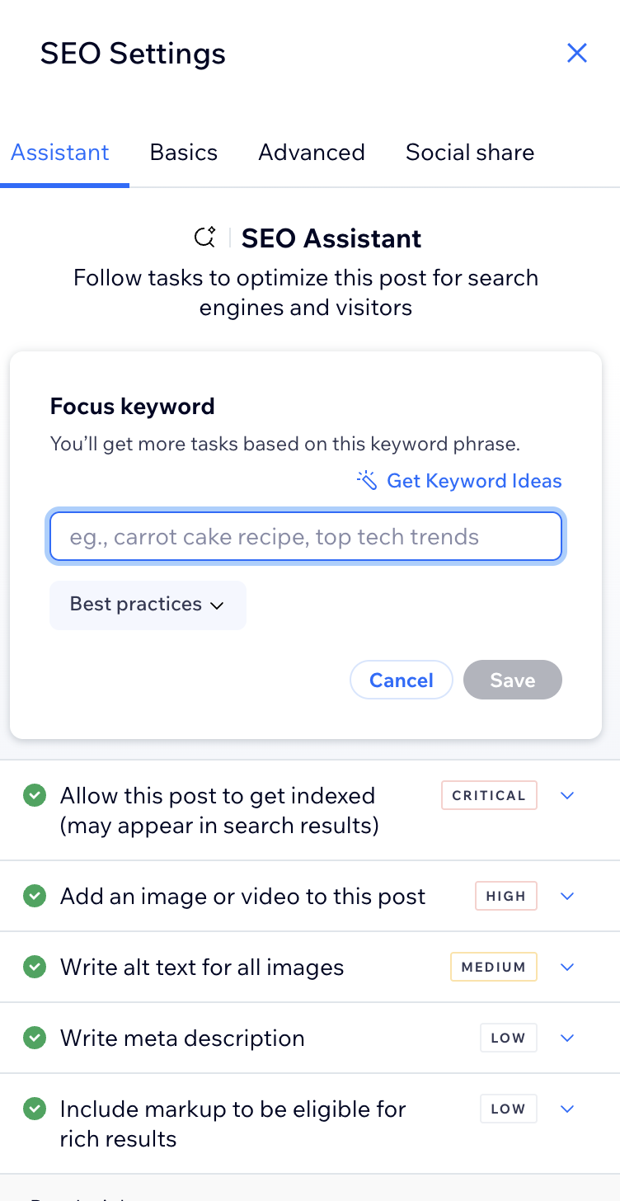Image resolution: width=620 pixels, height=1201 pixels.
Task: Click the green checkmark on the alt text task
Action: (x=35, y=967)
